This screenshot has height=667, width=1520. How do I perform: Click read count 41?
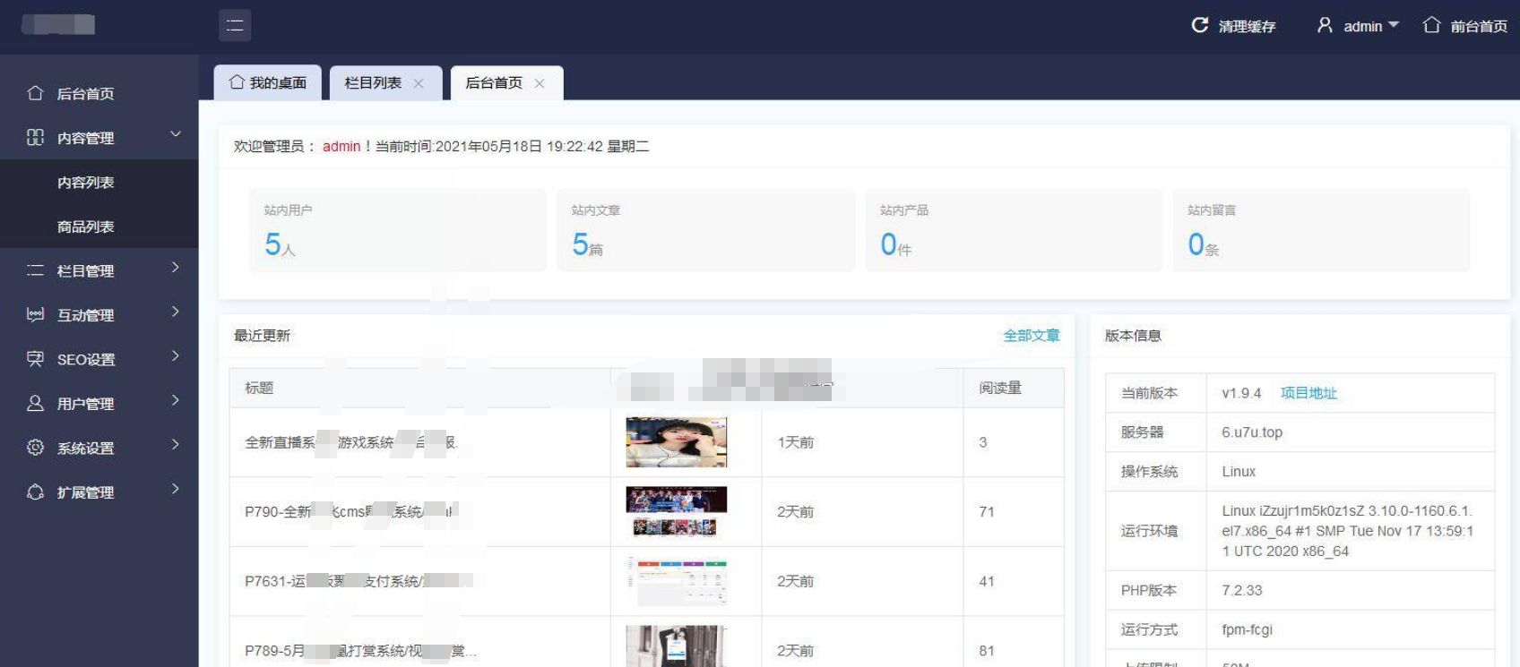click(x=987, y=581)
